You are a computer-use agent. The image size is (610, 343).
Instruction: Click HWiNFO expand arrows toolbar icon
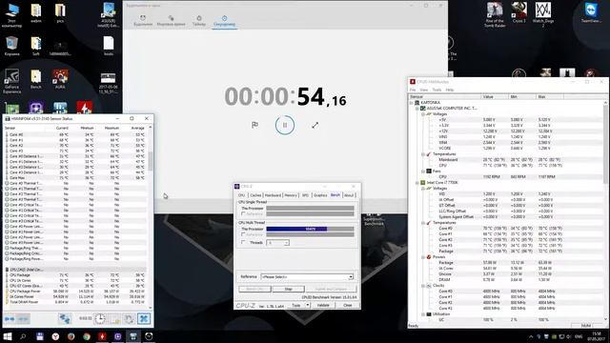(x=10, y=319)
